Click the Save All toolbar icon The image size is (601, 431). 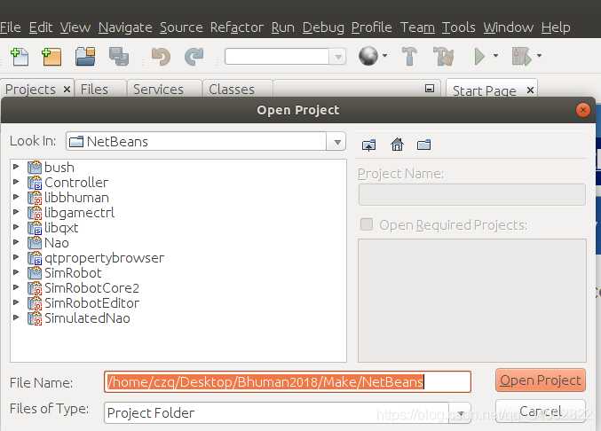click(x=119, y=57)
